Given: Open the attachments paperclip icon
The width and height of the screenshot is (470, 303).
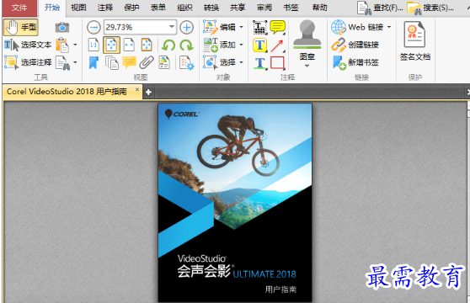Looking at the screenshot, I should click(147, 62).
